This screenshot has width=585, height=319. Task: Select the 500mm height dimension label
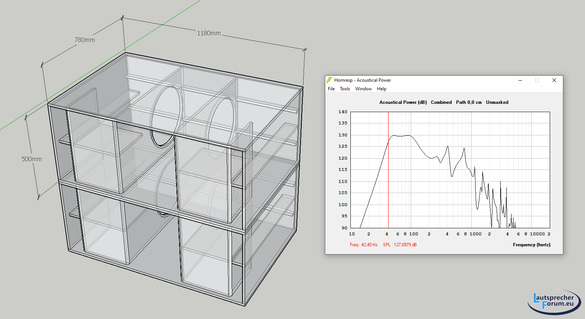pyautogui.click(x=32, y=159)
